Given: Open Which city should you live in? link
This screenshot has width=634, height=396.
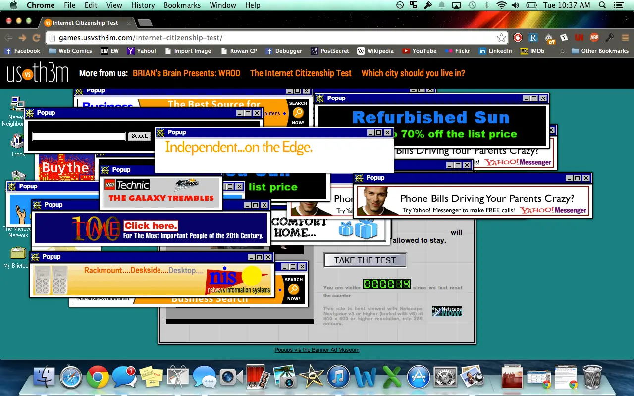Looking at the screenshot, I should coord(413,73).
